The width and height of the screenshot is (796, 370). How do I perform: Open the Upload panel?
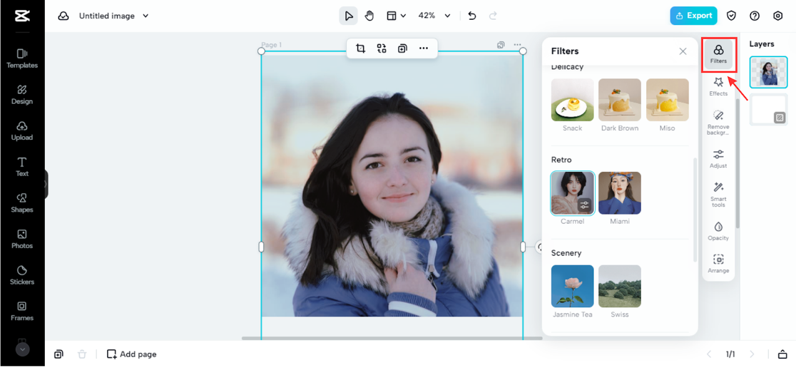click(22, 131)
